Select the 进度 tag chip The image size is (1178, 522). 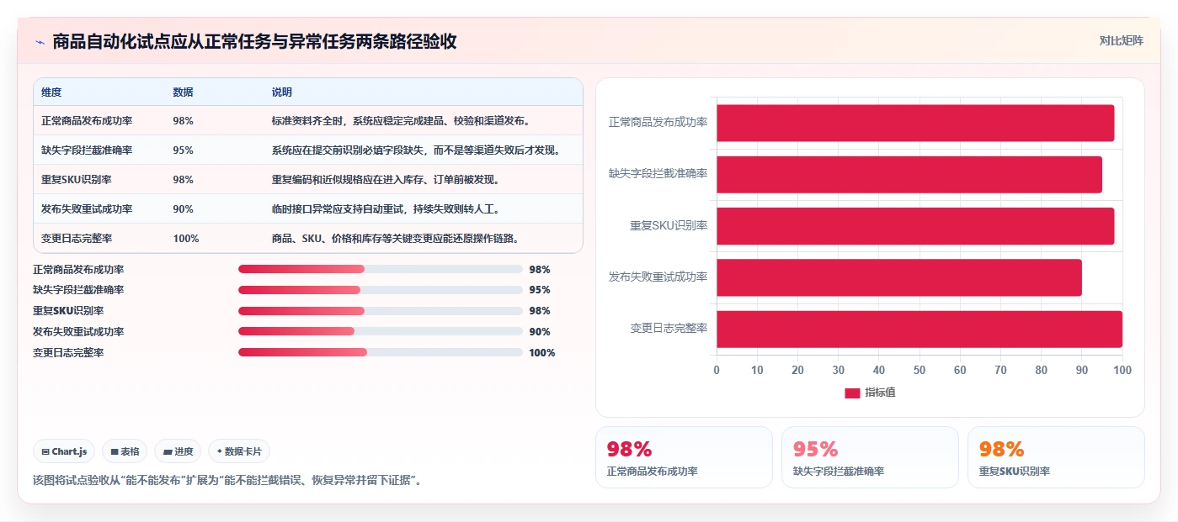point(178,451)
